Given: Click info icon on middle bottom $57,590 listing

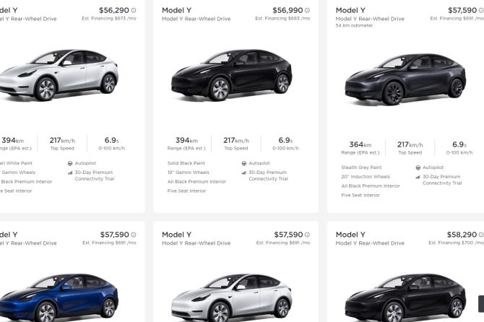Looking at the screenshot, I should click(x=307, y=235).
